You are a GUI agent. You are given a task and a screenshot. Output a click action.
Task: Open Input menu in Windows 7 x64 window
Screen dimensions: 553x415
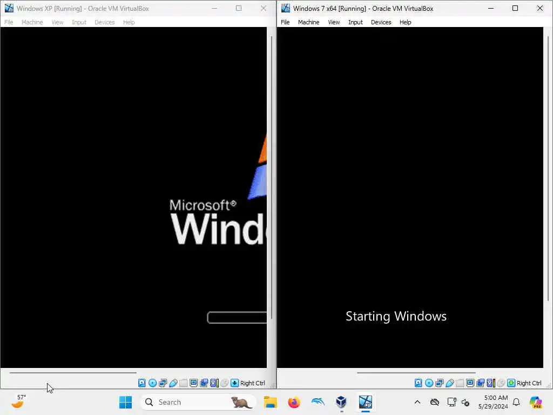(355, 22)
